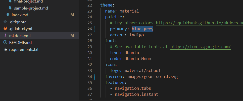Click the git icon next to .gitignore

[5, 22]
